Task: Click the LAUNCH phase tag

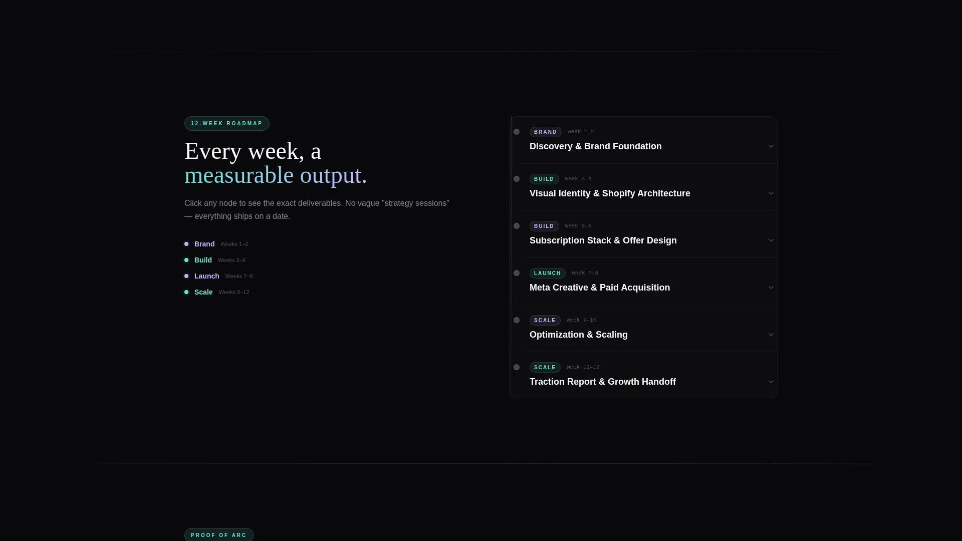Action: (x=548, y=274)
